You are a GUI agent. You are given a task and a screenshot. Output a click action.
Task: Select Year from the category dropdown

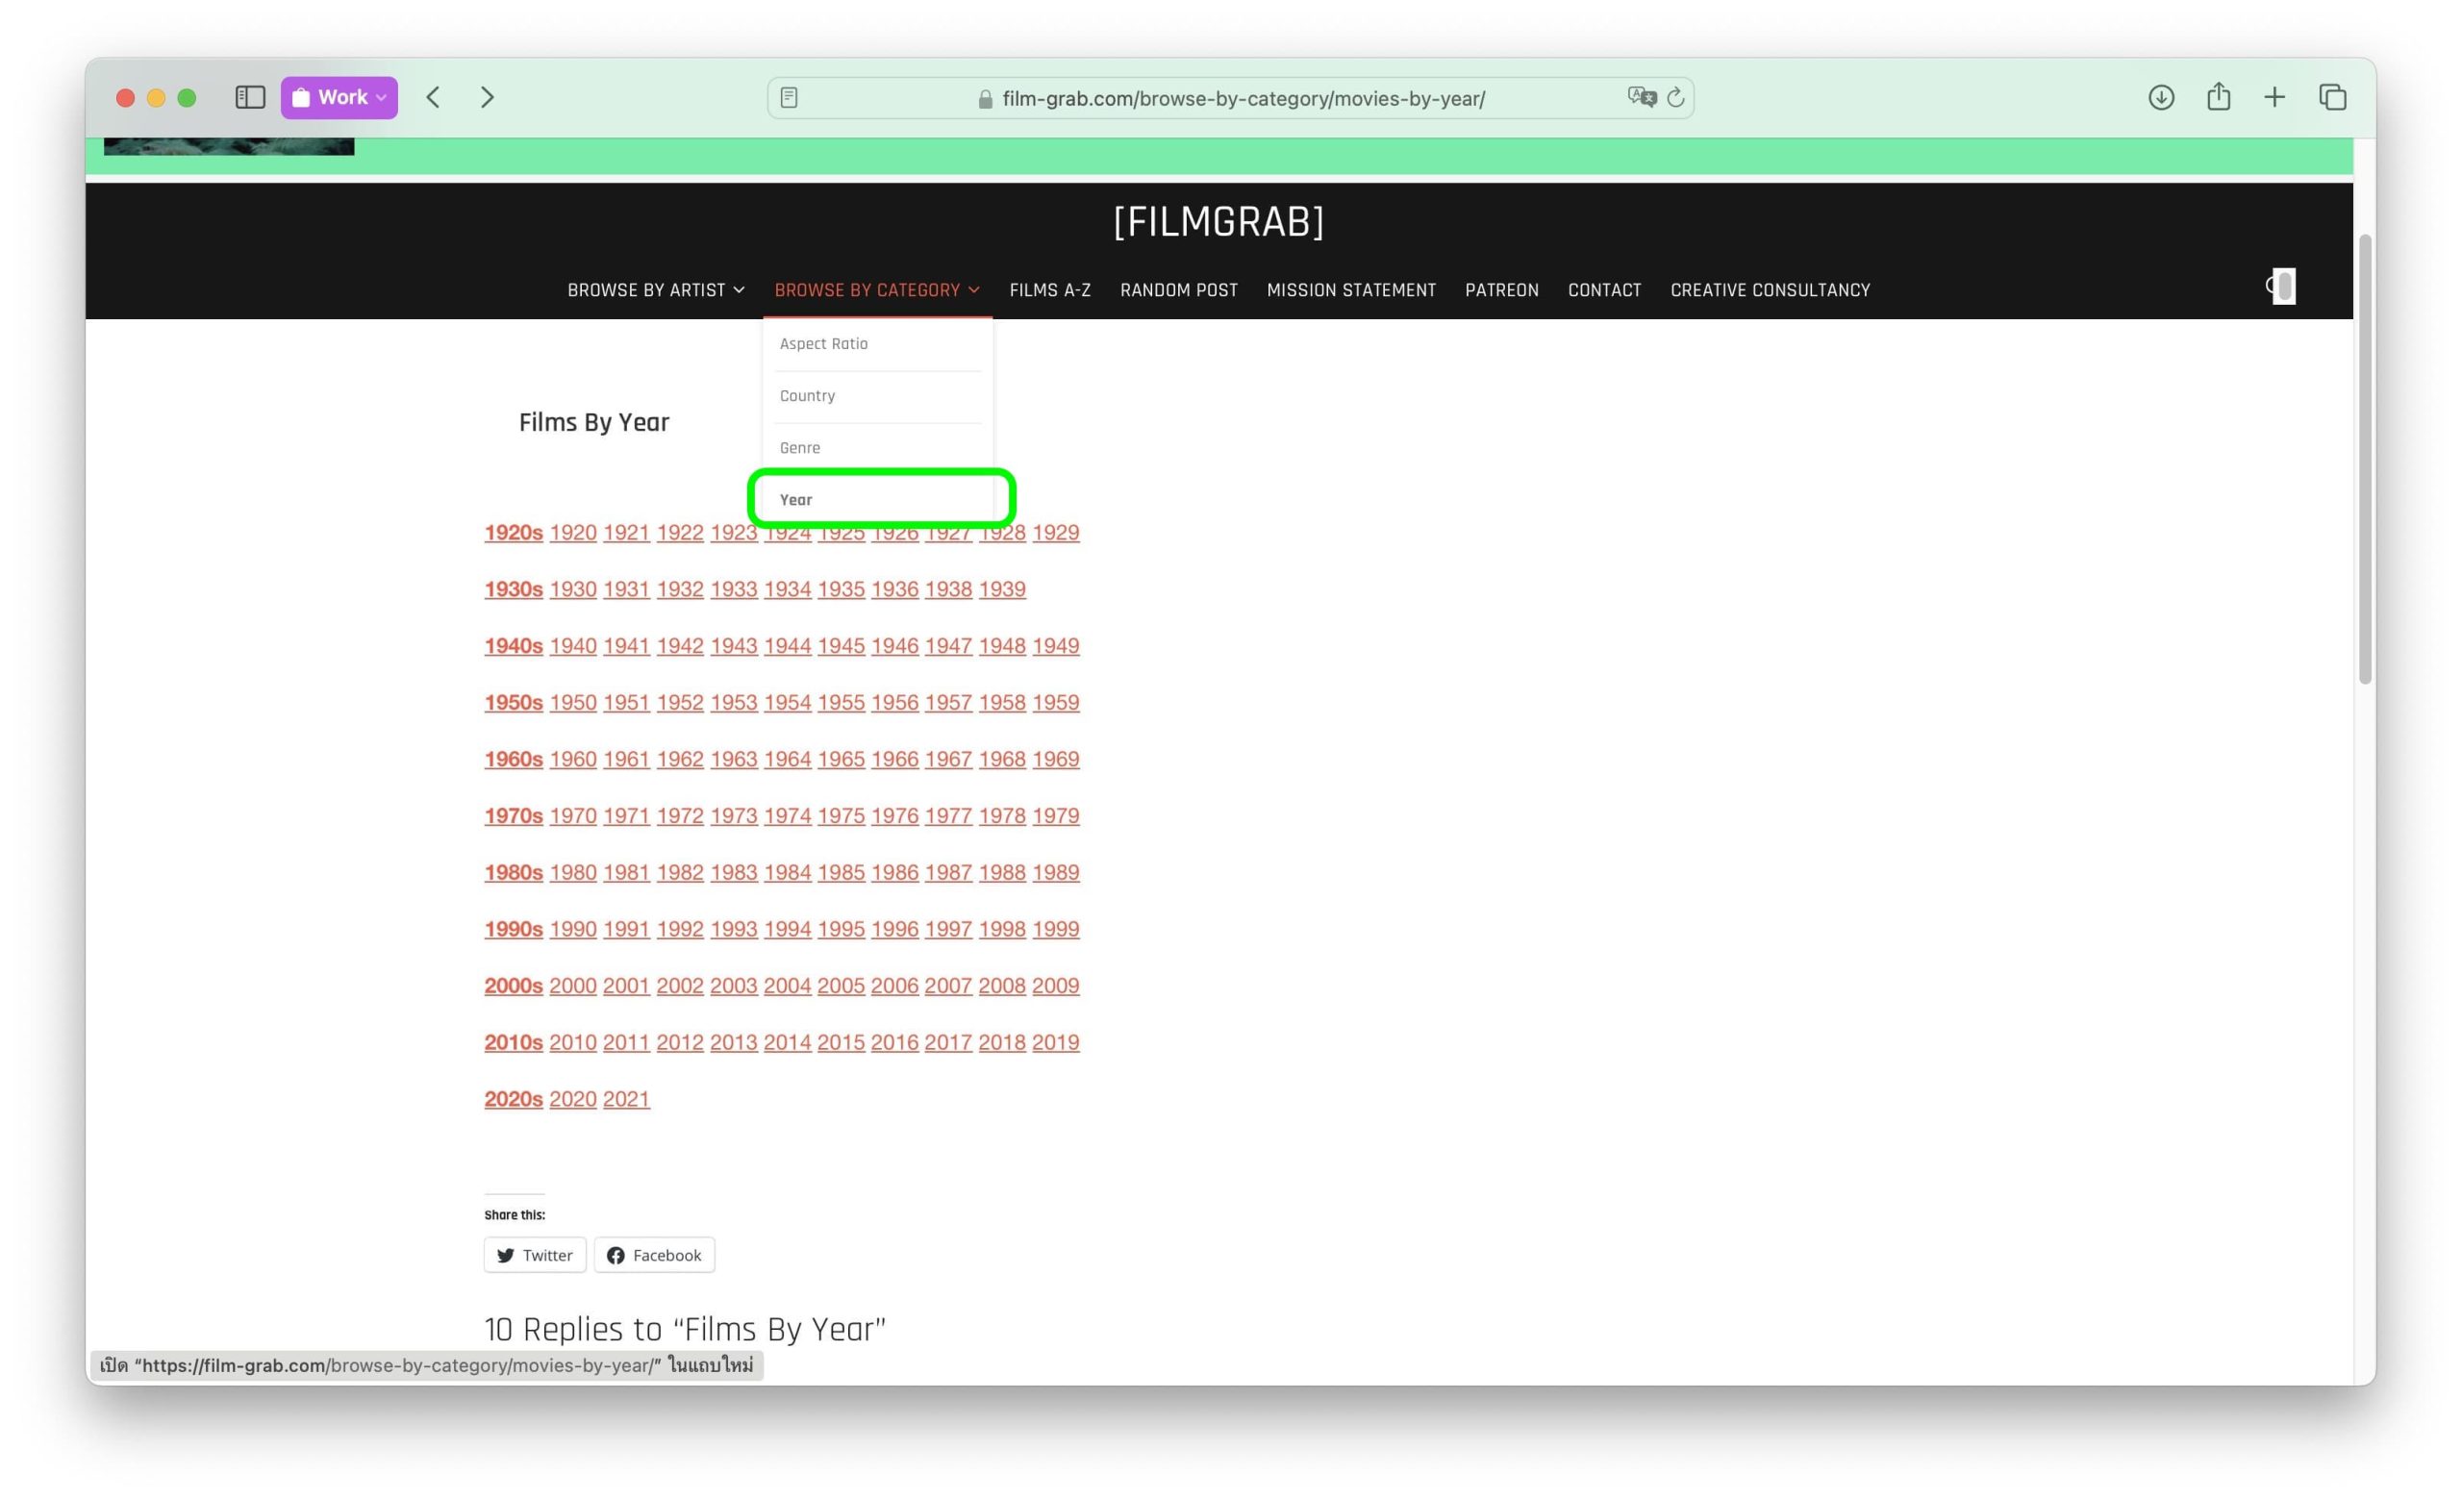click(x=796, y=499)
